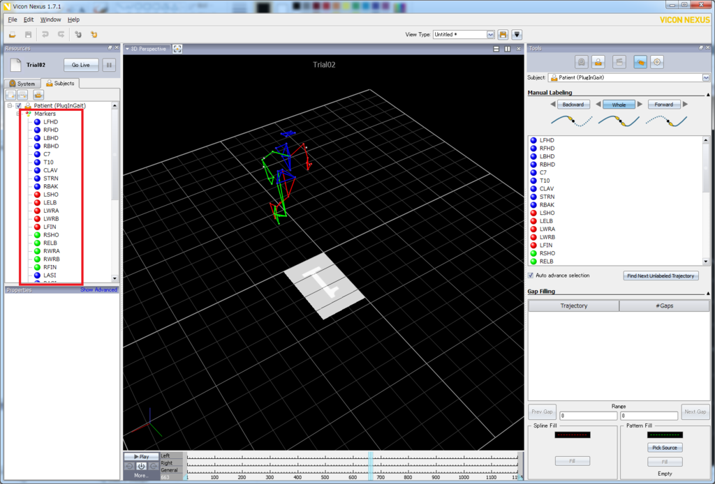Step to next event in timeline controls
Screen dimensions: 715x484
pyautogui.click(x=154, y=467)
